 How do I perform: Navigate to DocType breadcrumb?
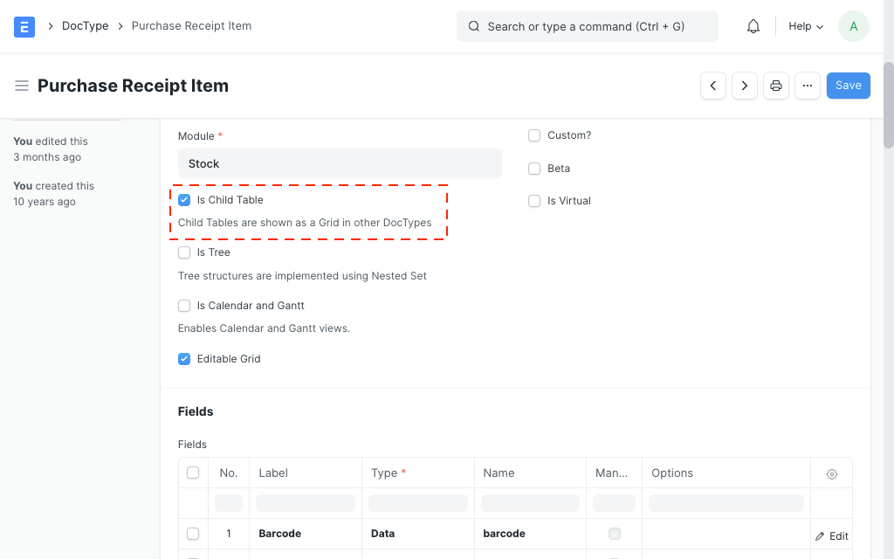pos(85,26)
